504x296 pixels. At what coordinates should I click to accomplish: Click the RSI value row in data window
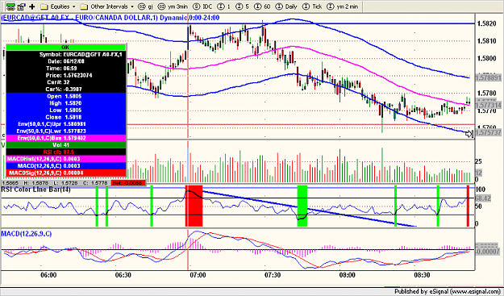66,152
